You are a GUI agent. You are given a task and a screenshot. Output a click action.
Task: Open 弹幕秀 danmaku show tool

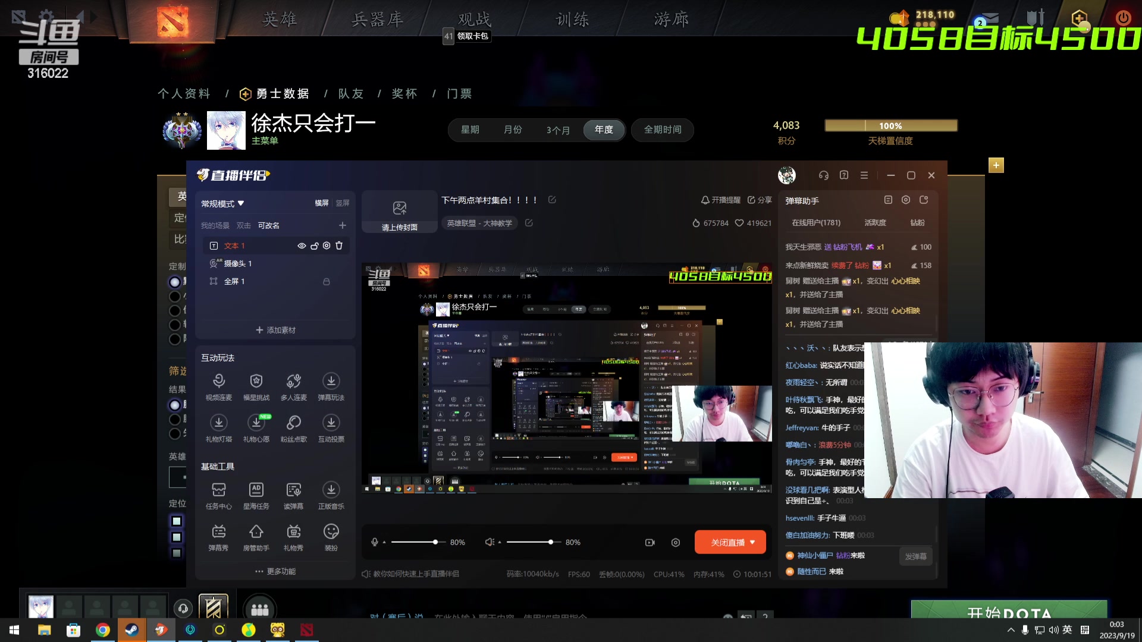pyautogui.click(x=218, y=537)
